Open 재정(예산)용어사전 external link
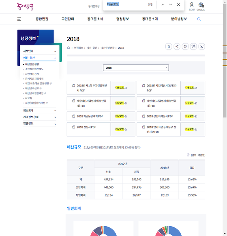This screenshot has height=236, width=227. click(x=36, y=103)
